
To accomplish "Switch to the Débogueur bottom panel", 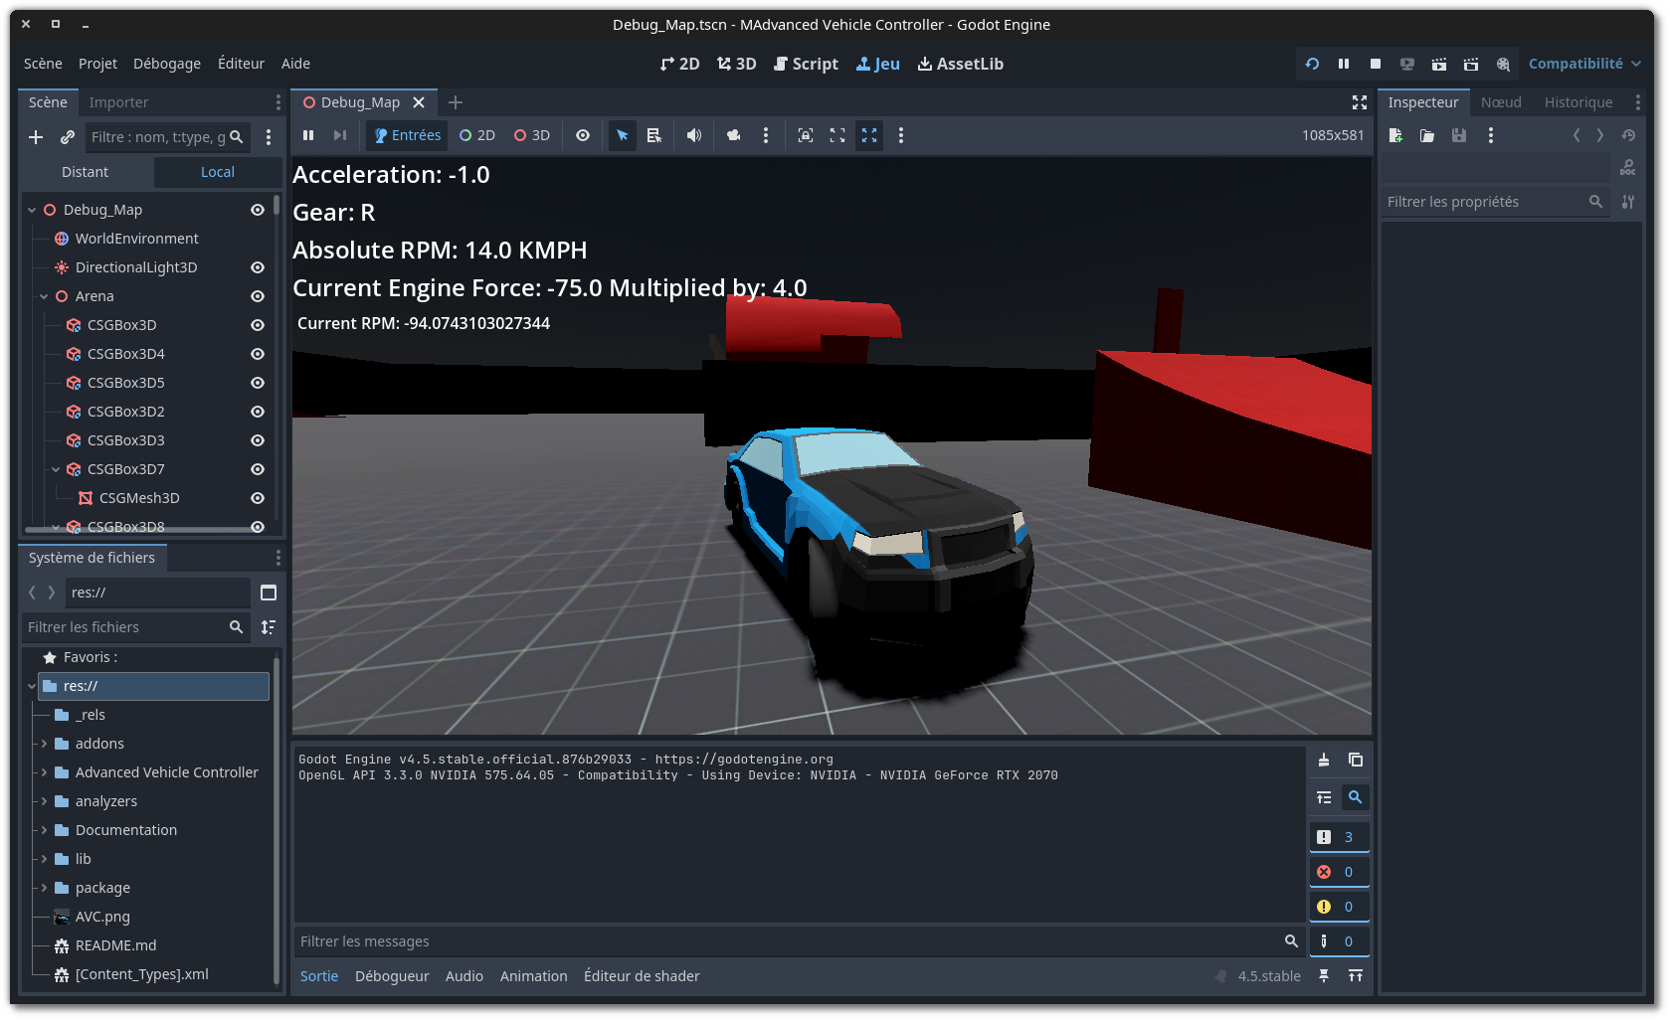I will pyautogui.click(x=392, y=975).
